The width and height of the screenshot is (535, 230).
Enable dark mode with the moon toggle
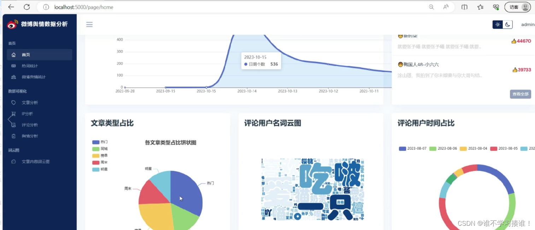[507, 24]
